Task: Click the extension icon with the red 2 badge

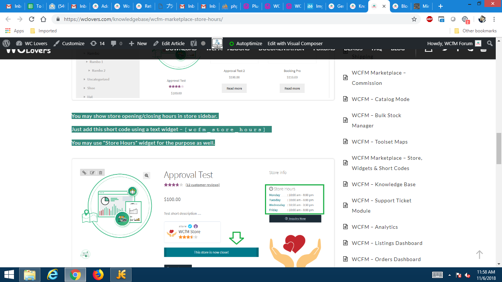Action: 465,19
